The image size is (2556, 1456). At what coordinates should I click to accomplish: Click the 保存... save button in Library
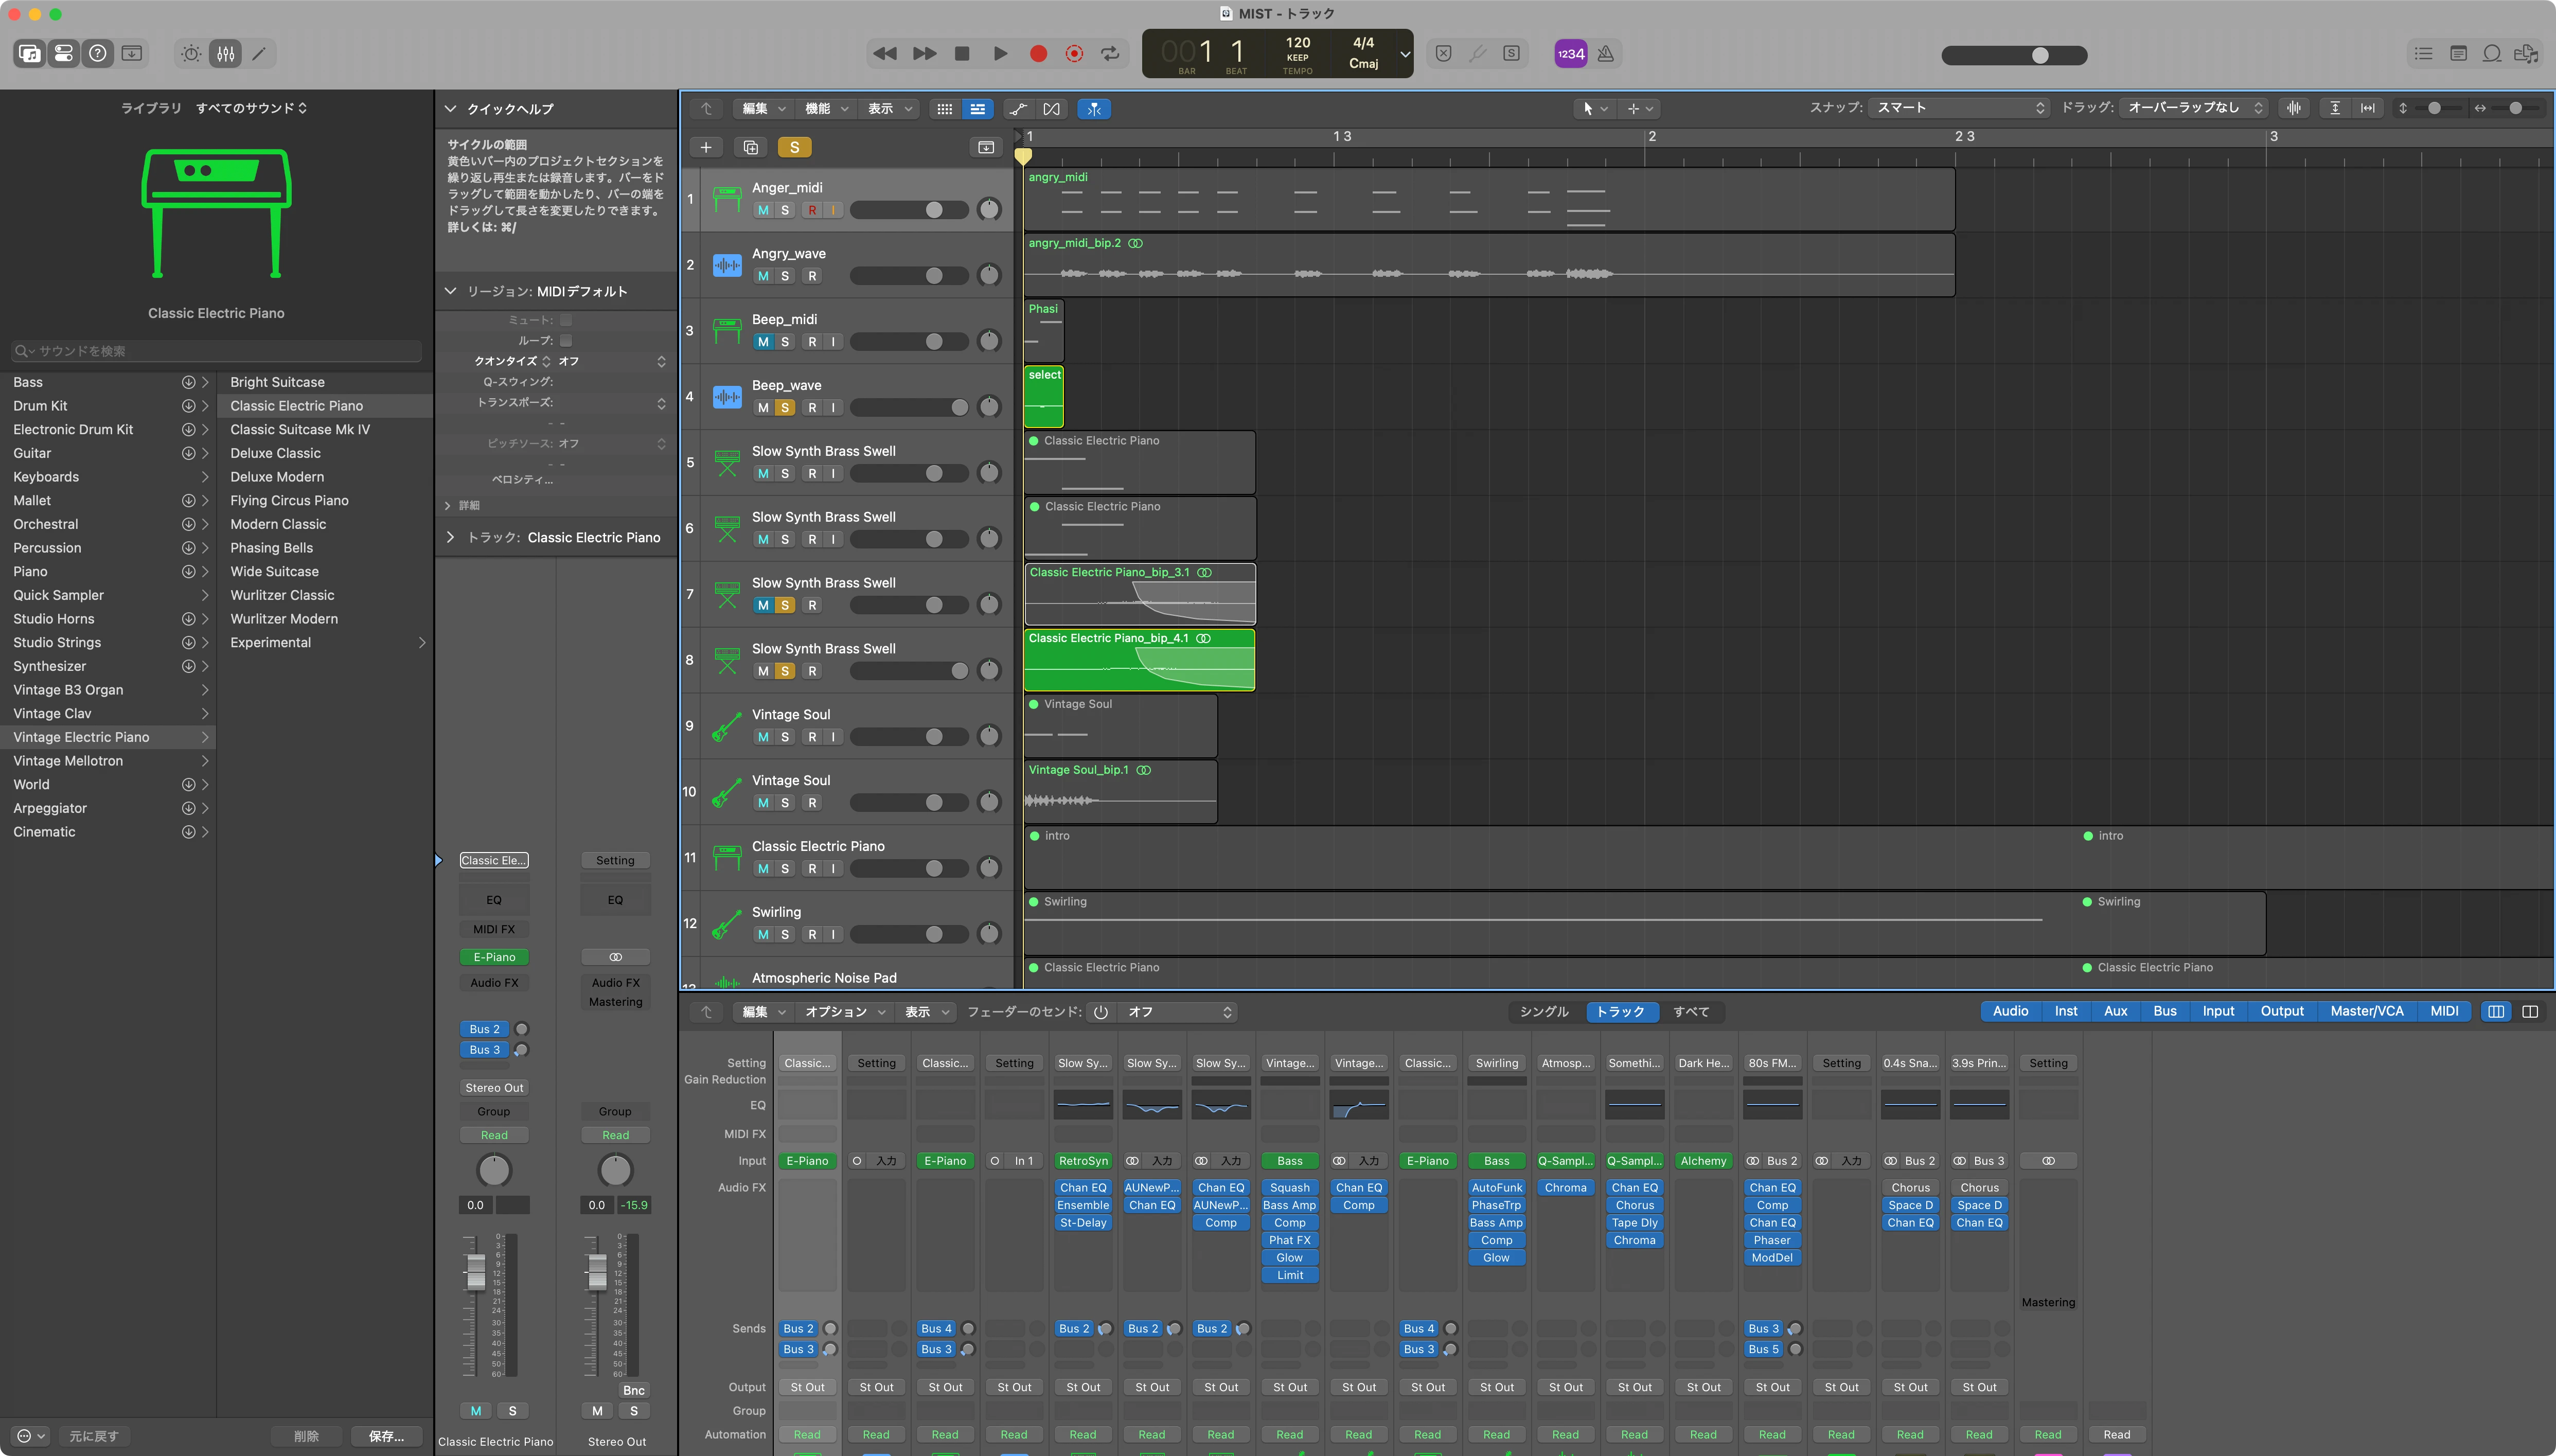coord(386,1436)
